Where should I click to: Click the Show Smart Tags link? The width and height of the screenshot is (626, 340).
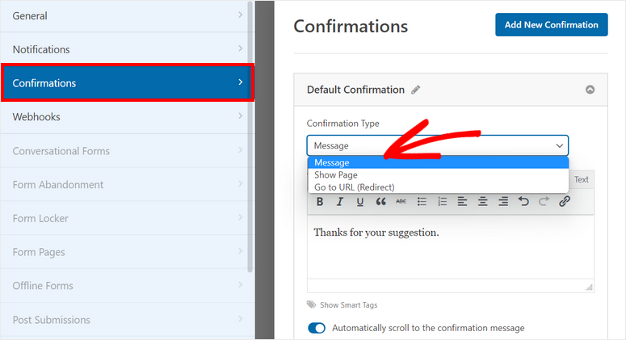(348, 305)
